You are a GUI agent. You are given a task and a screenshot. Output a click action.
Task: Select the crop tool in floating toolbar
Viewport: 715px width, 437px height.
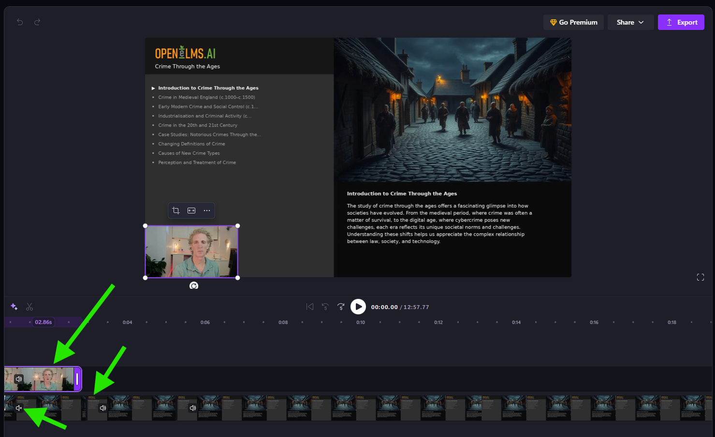(x=176, y=211)
